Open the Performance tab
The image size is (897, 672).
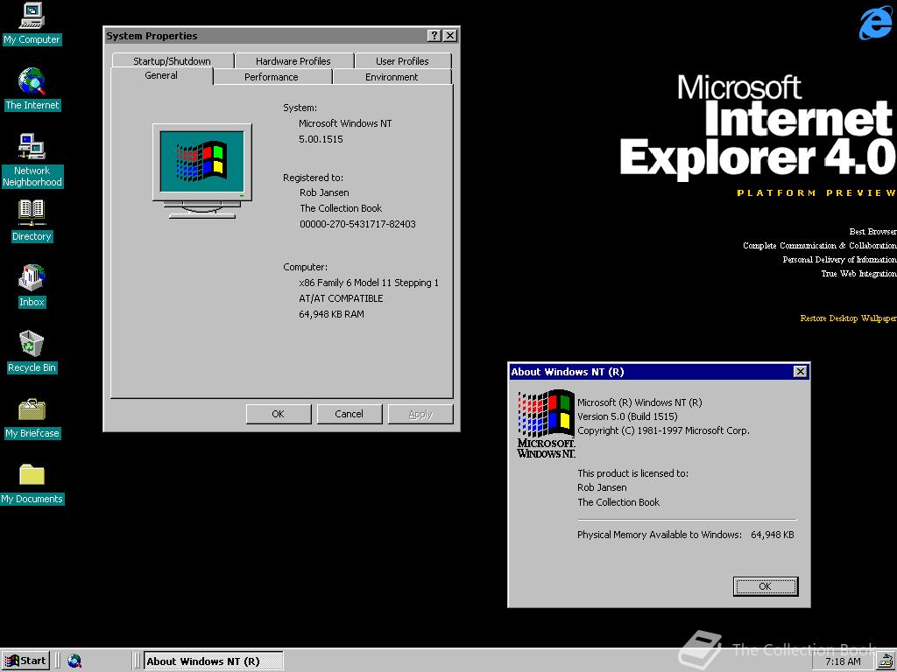(272, 77)
